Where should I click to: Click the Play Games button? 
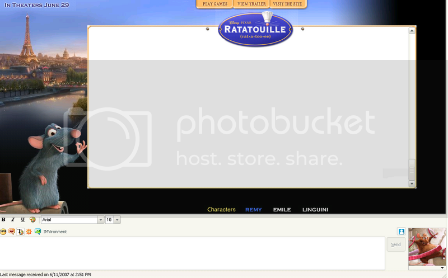tap(214, 4)
